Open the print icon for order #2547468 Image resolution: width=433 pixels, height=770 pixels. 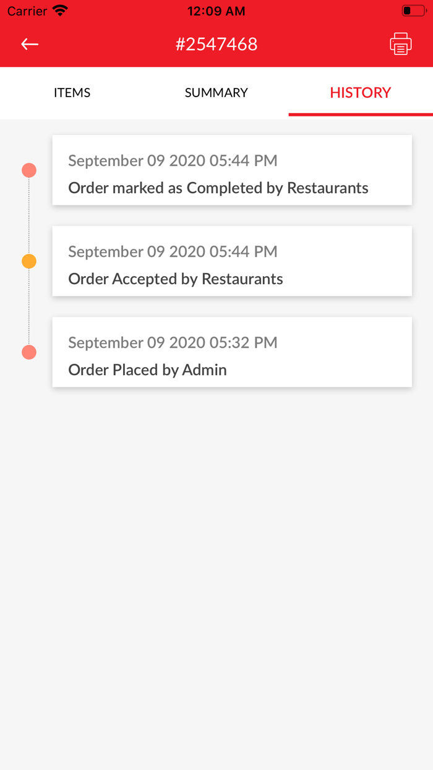401,44
